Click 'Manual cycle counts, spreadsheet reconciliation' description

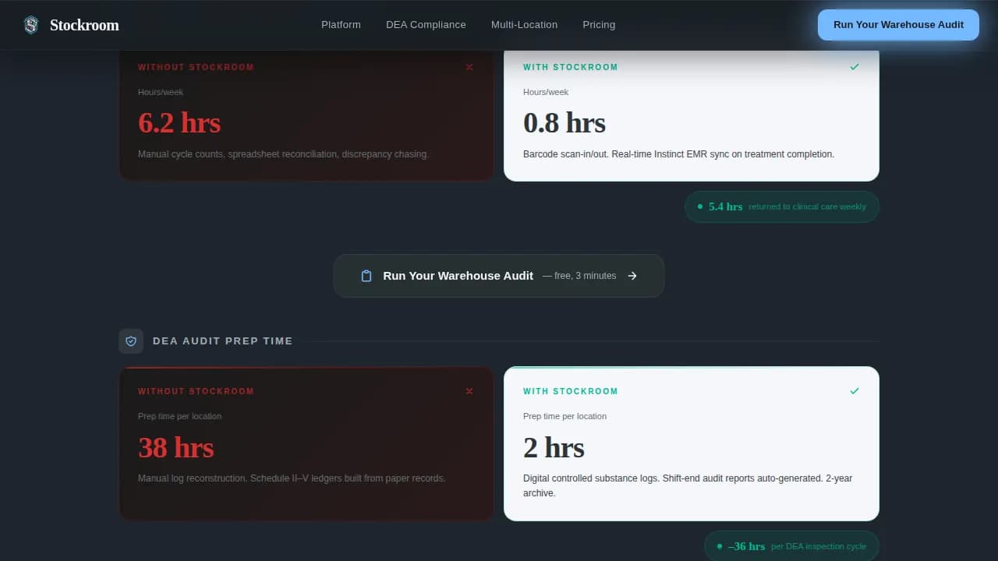click(x=283, y=154)
